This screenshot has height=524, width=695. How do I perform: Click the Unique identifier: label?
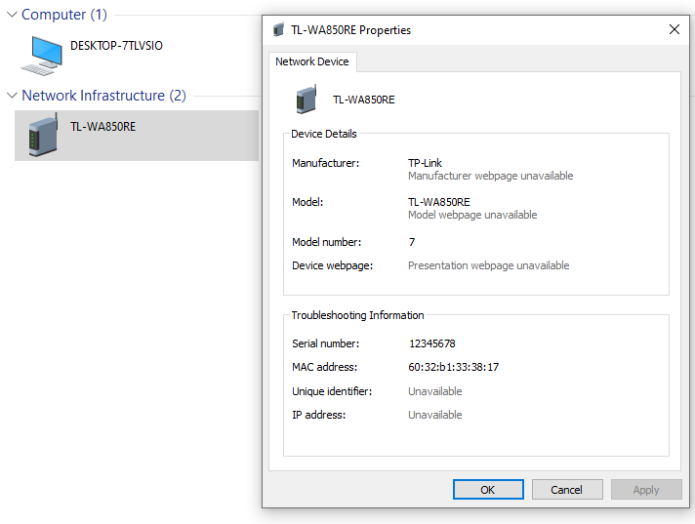(332, 391)
